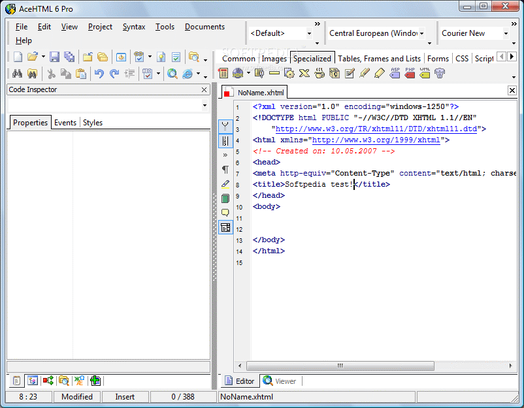Toggle the Code Inspector panel gutter button
The height and width of the screenshot is (408, 524).
pos(225,227)
